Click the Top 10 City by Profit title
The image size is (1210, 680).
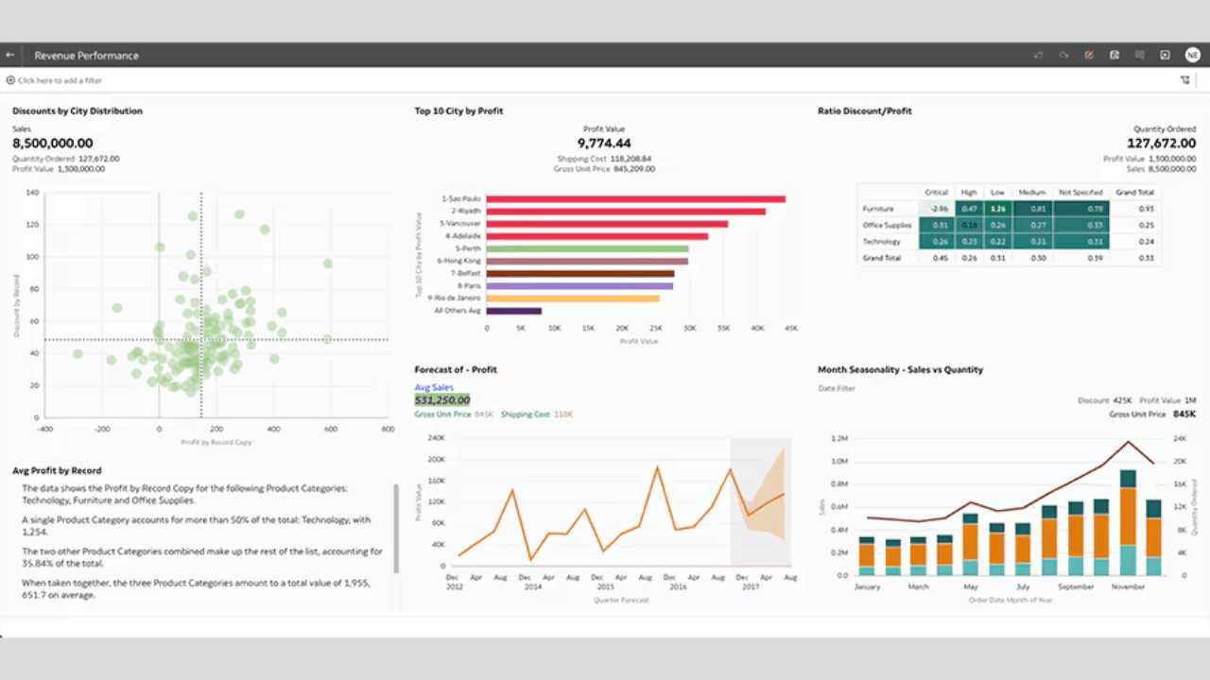[458, 110]
